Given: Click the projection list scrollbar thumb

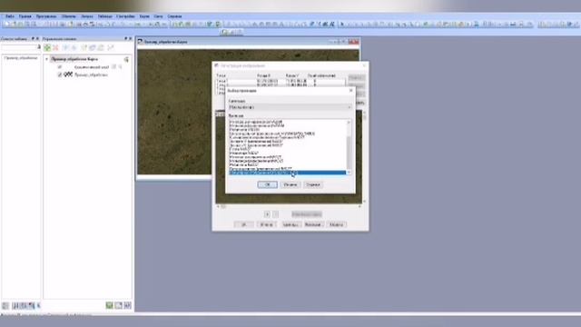Looking at the screenshot, I should coord(349,153).
